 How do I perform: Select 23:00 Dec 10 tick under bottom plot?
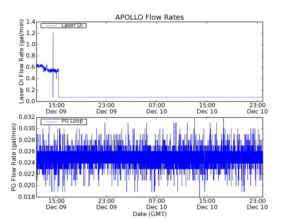pos(257,204)
